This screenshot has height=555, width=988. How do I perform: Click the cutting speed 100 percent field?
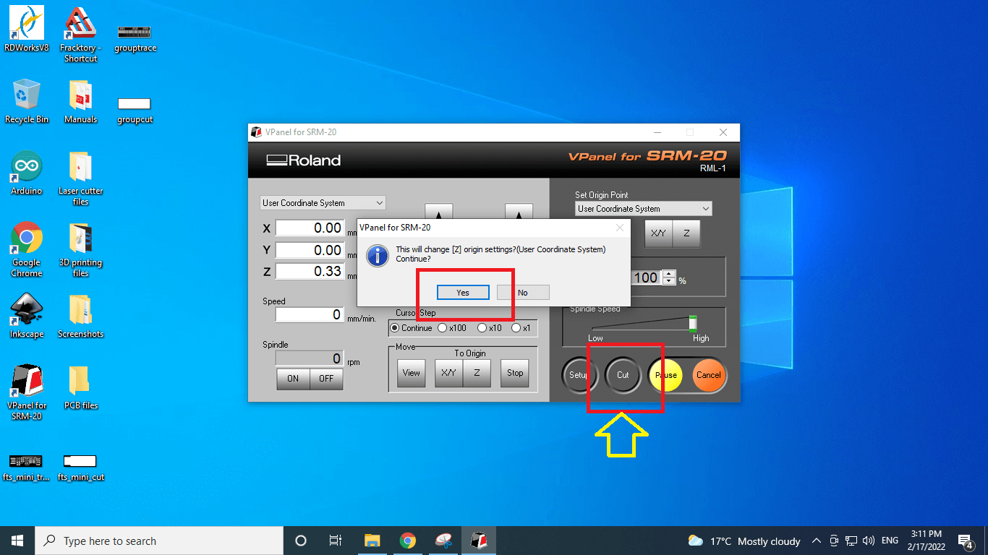(x=647, y=277)
